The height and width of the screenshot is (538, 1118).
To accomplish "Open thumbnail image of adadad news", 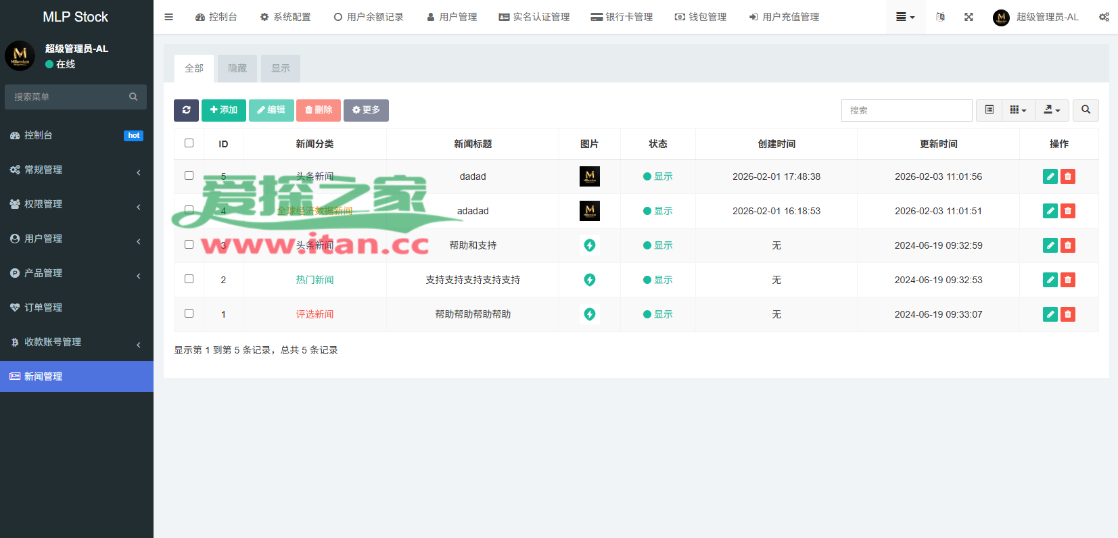I will [589, 211].
